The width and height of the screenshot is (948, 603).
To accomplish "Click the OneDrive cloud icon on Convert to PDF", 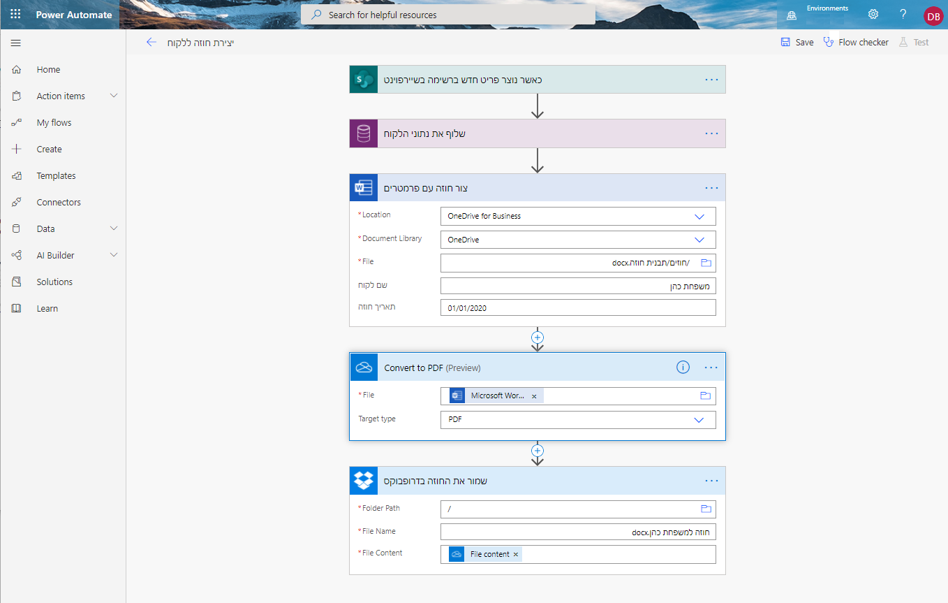I will point(363,367).
